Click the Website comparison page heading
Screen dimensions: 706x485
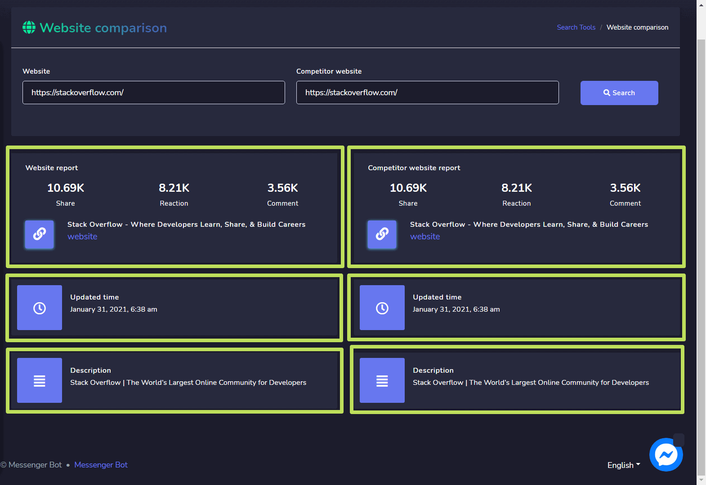[x=103, y=28]
